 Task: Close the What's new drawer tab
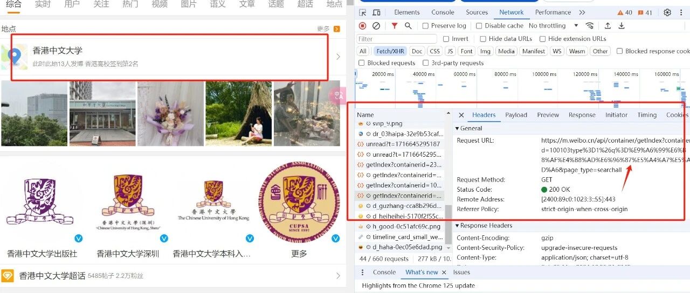click(x=444, y=273)
